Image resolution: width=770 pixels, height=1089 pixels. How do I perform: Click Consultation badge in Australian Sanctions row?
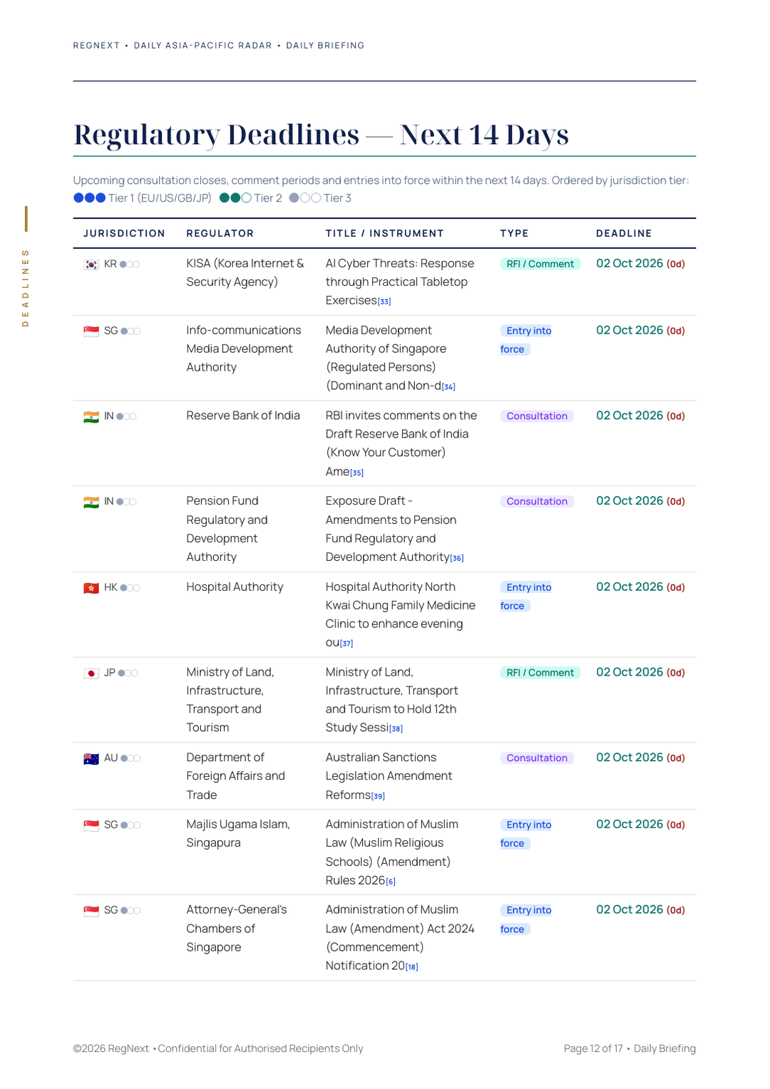537,758
